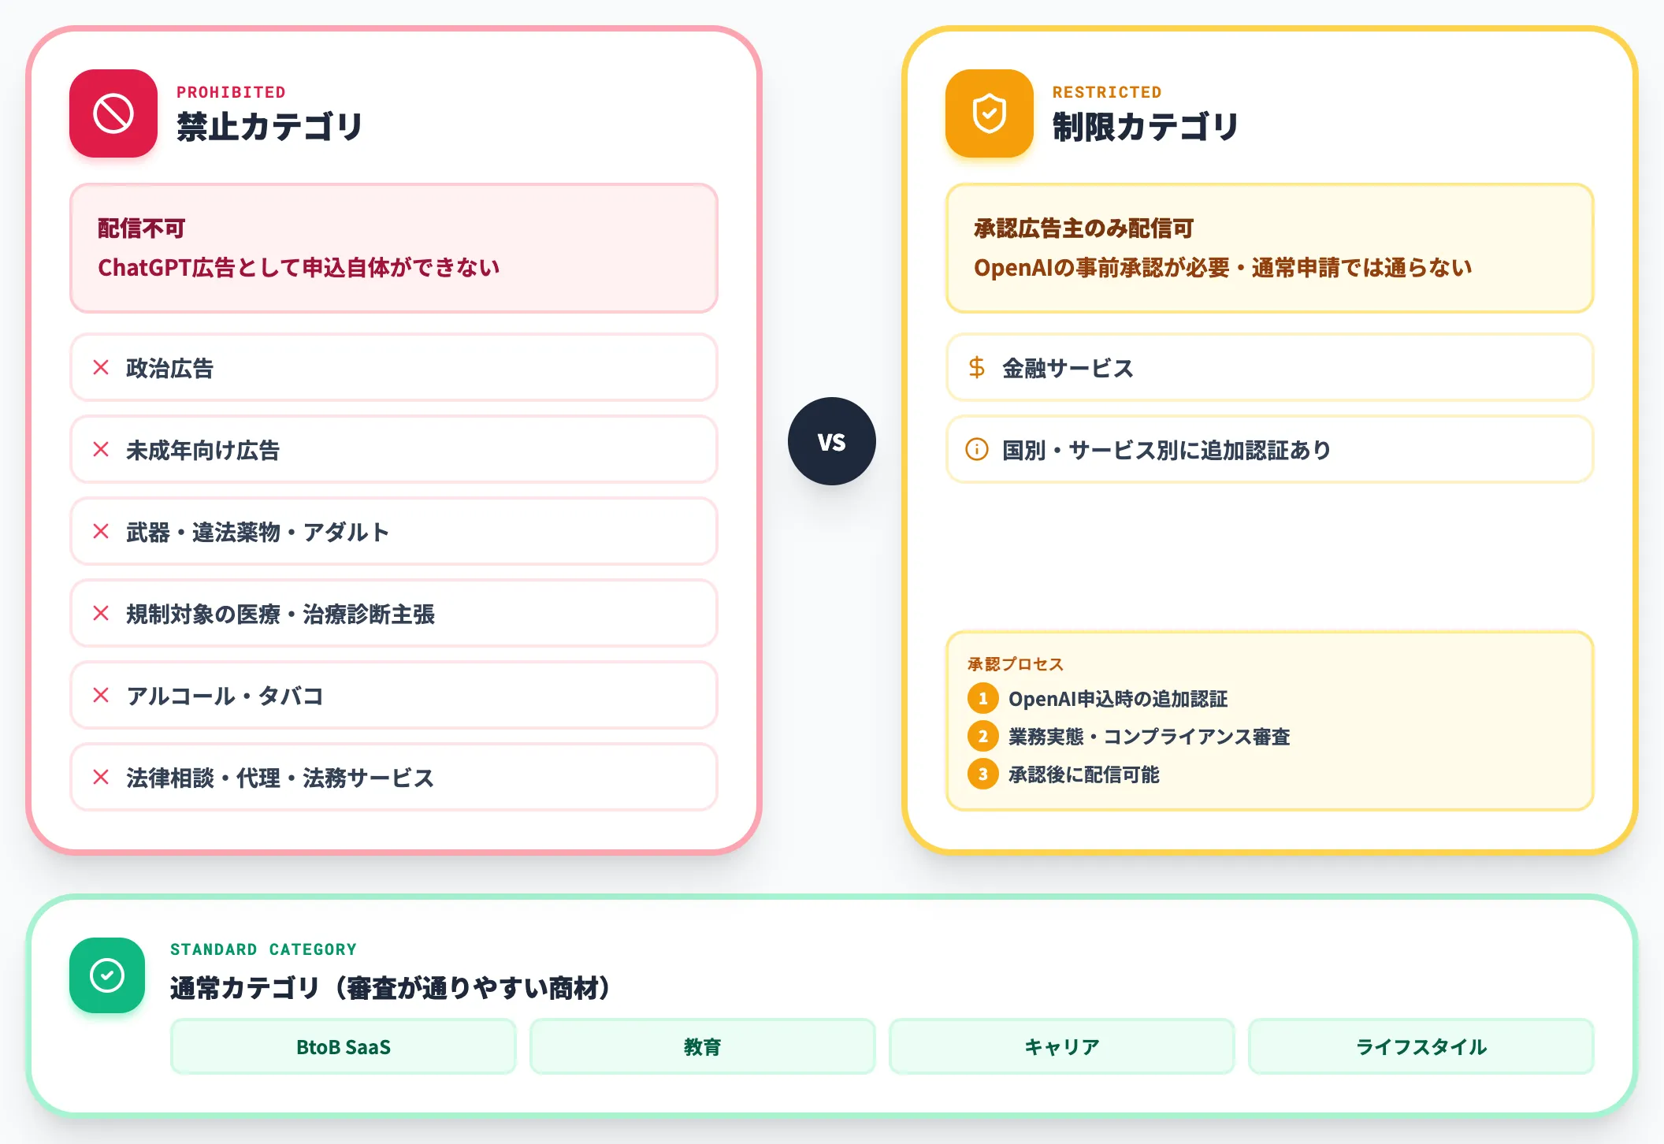Click the 未成年向け広告 text
Viewport: 1664px width, 1144px height.
click(203, 450)
